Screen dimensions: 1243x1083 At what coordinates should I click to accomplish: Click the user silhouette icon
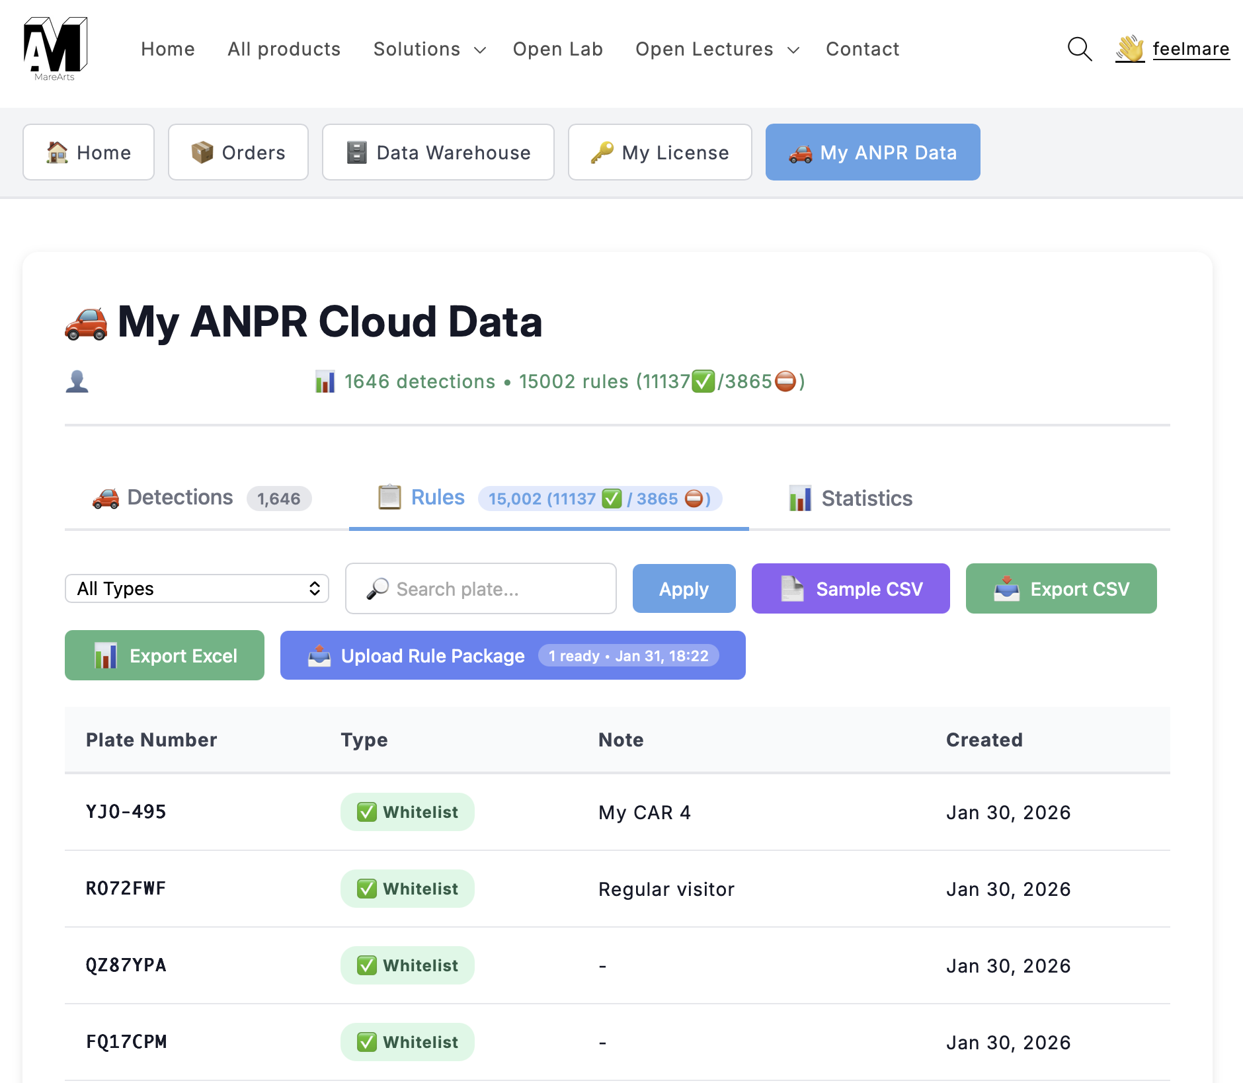pyautogui.click(x=77, y=381)
